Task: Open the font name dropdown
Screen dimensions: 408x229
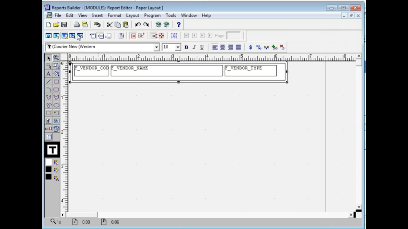Action: point(156,47)
